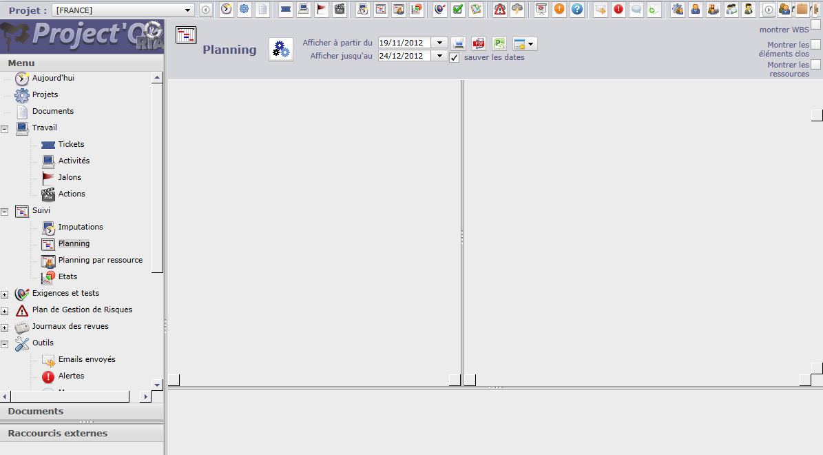Click the start date field 19/11/2012

(404, 43)
